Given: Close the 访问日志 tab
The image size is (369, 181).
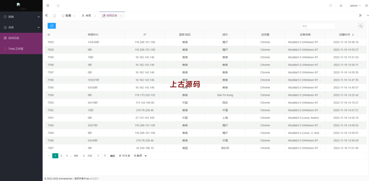Looking at the screenshot, I should coord(120,16).
